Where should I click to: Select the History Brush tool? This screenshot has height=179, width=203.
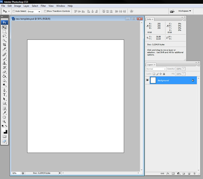pos(4,68)
